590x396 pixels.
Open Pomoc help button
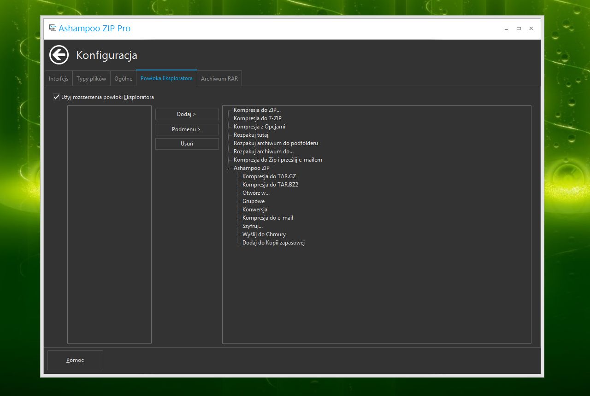pyautogui.click(x=75, y=360)
